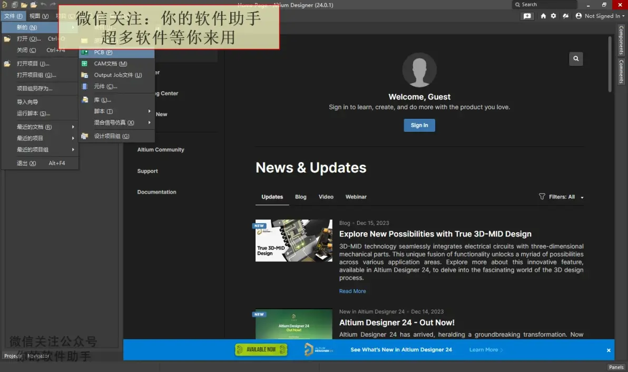Click the True 3D-MID Design thumbnail
This screenshot has height=372, width=628.
click(294, 241)
